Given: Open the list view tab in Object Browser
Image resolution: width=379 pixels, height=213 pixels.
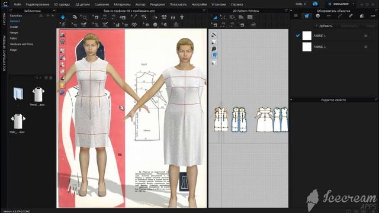Looking at the screenshot, I should point(296,16).
